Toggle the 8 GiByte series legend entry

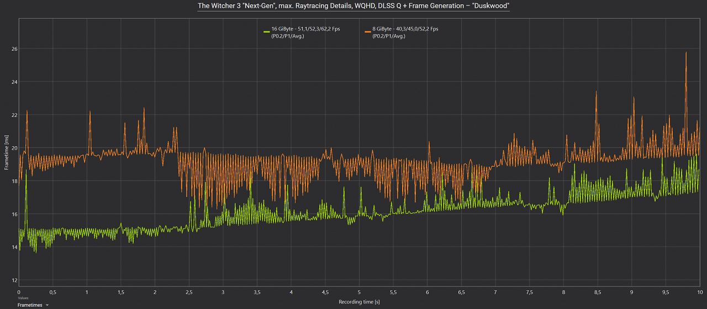[x=402, y=32]
